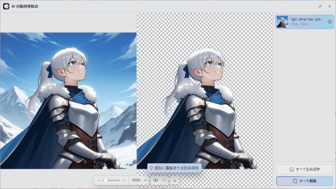Switch to side-by-side comparison view
Image resolution: width=336 pixels, height=189 pixels.
155,180
